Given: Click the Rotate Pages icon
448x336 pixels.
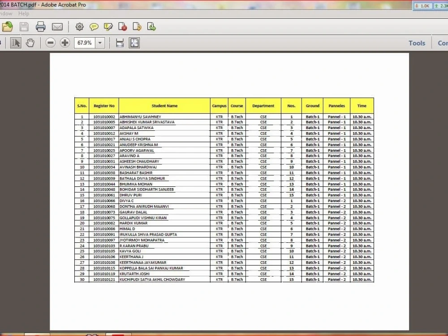Looking at the screenshot, I should point(137,27).
